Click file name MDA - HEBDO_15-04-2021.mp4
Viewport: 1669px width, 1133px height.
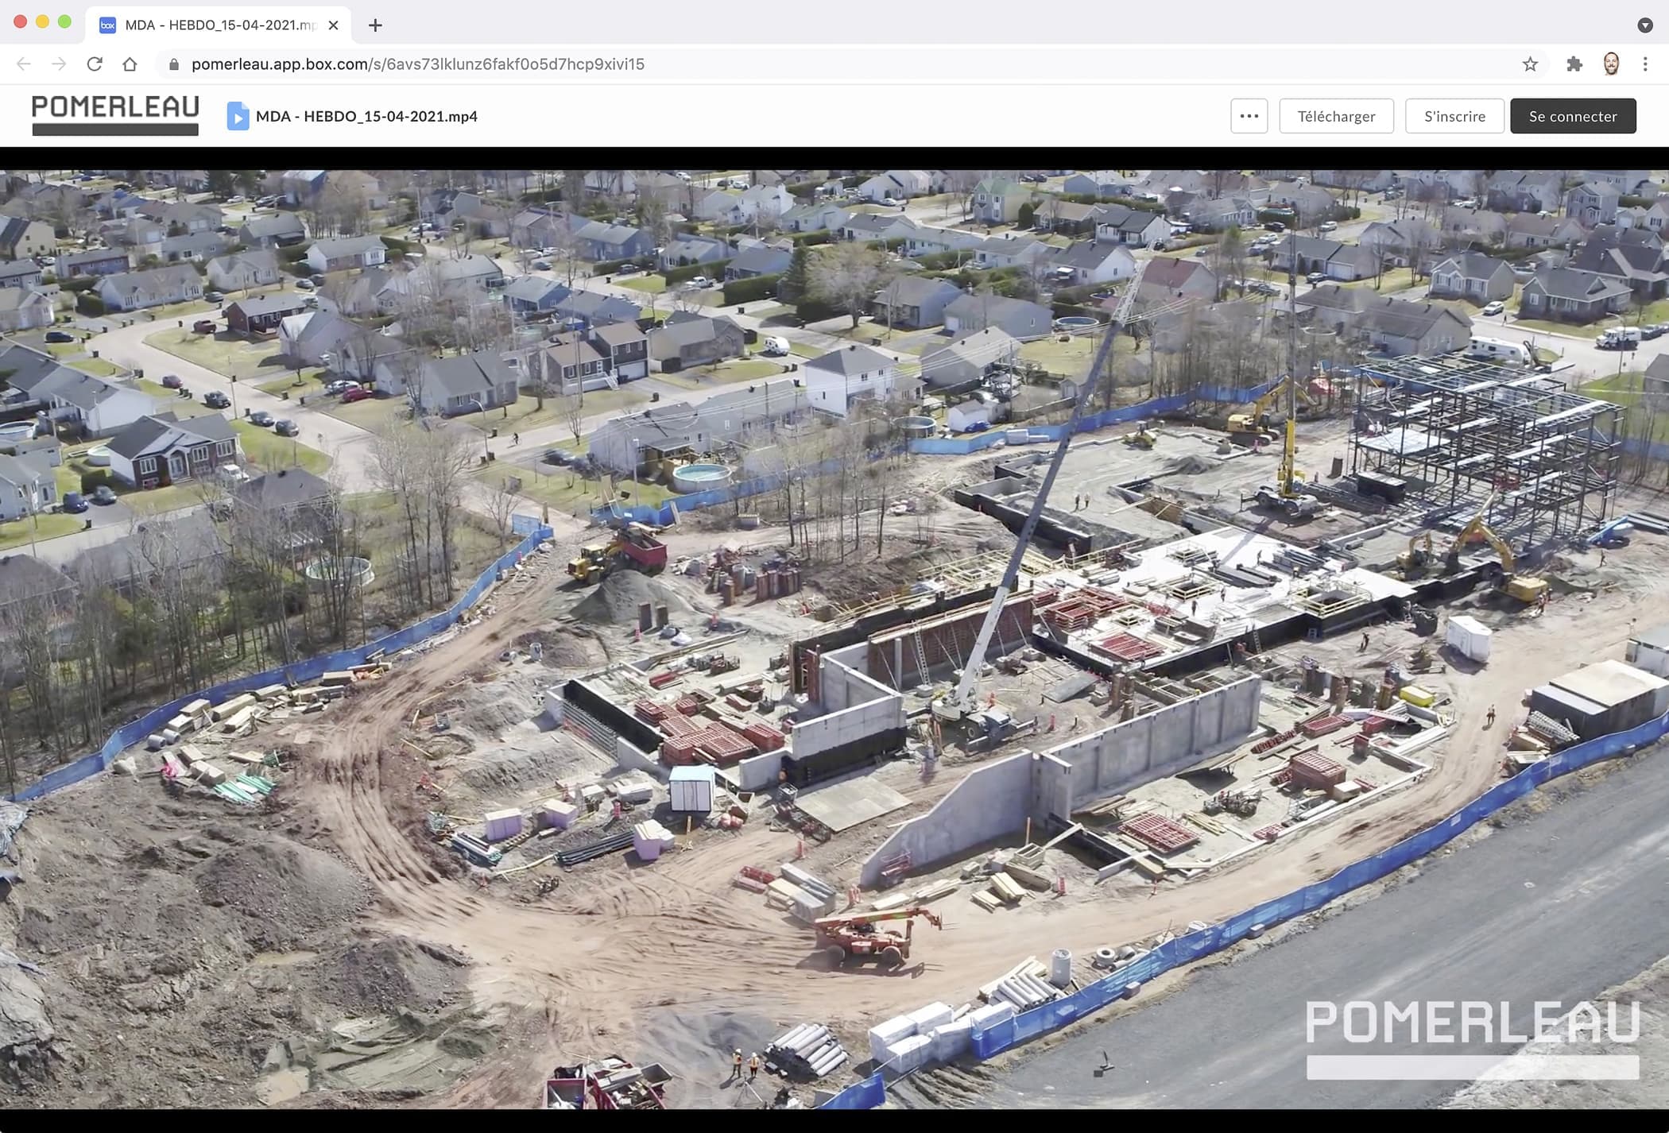pyautogui.click(x=366, y=116)
